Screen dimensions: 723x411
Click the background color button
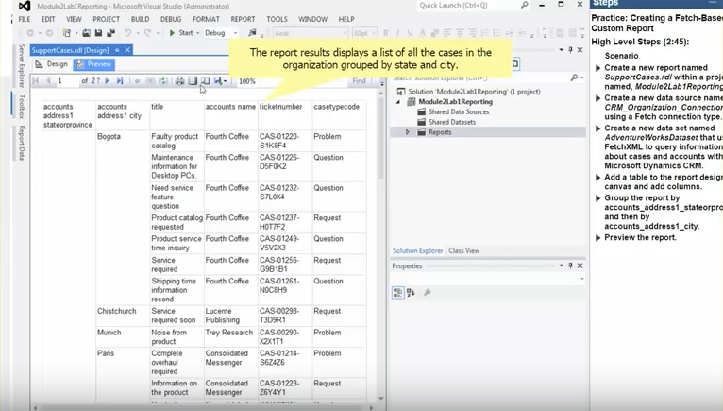tap(434, 33)
